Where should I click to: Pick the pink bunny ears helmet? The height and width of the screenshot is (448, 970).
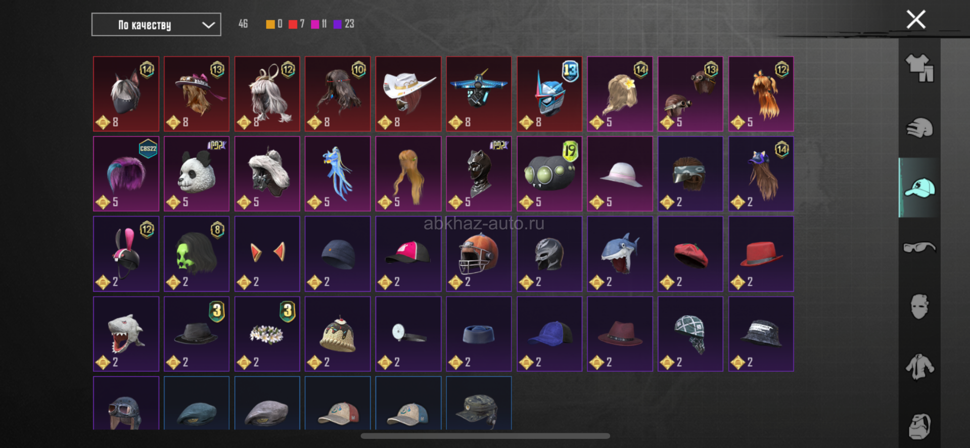point(126,254)
